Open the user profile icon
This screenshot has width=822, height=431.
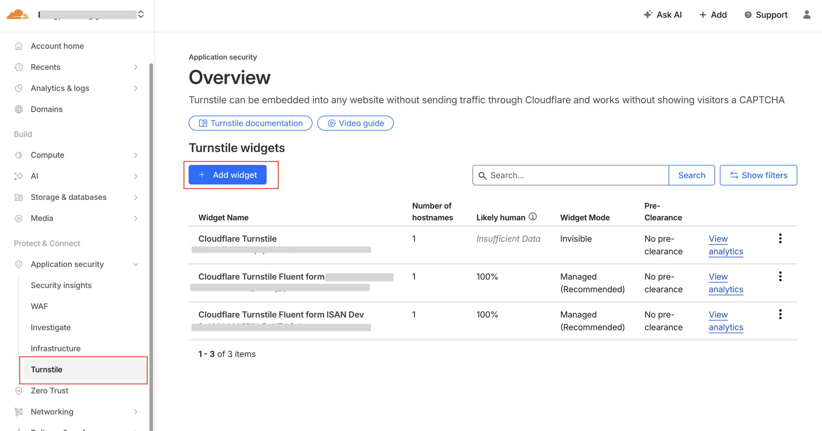click(x=807, y=15)
